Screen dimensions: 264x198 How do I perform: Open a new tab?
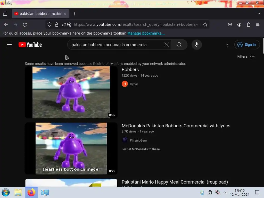(75, 14)
